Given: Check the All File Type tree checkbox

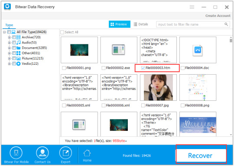Looking at the screenshot, I should pyautogui.click(x=9, y=32).
